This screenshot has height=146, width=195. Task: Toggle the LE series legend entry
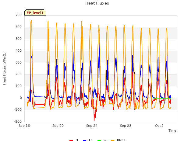(x=88, y=140)
